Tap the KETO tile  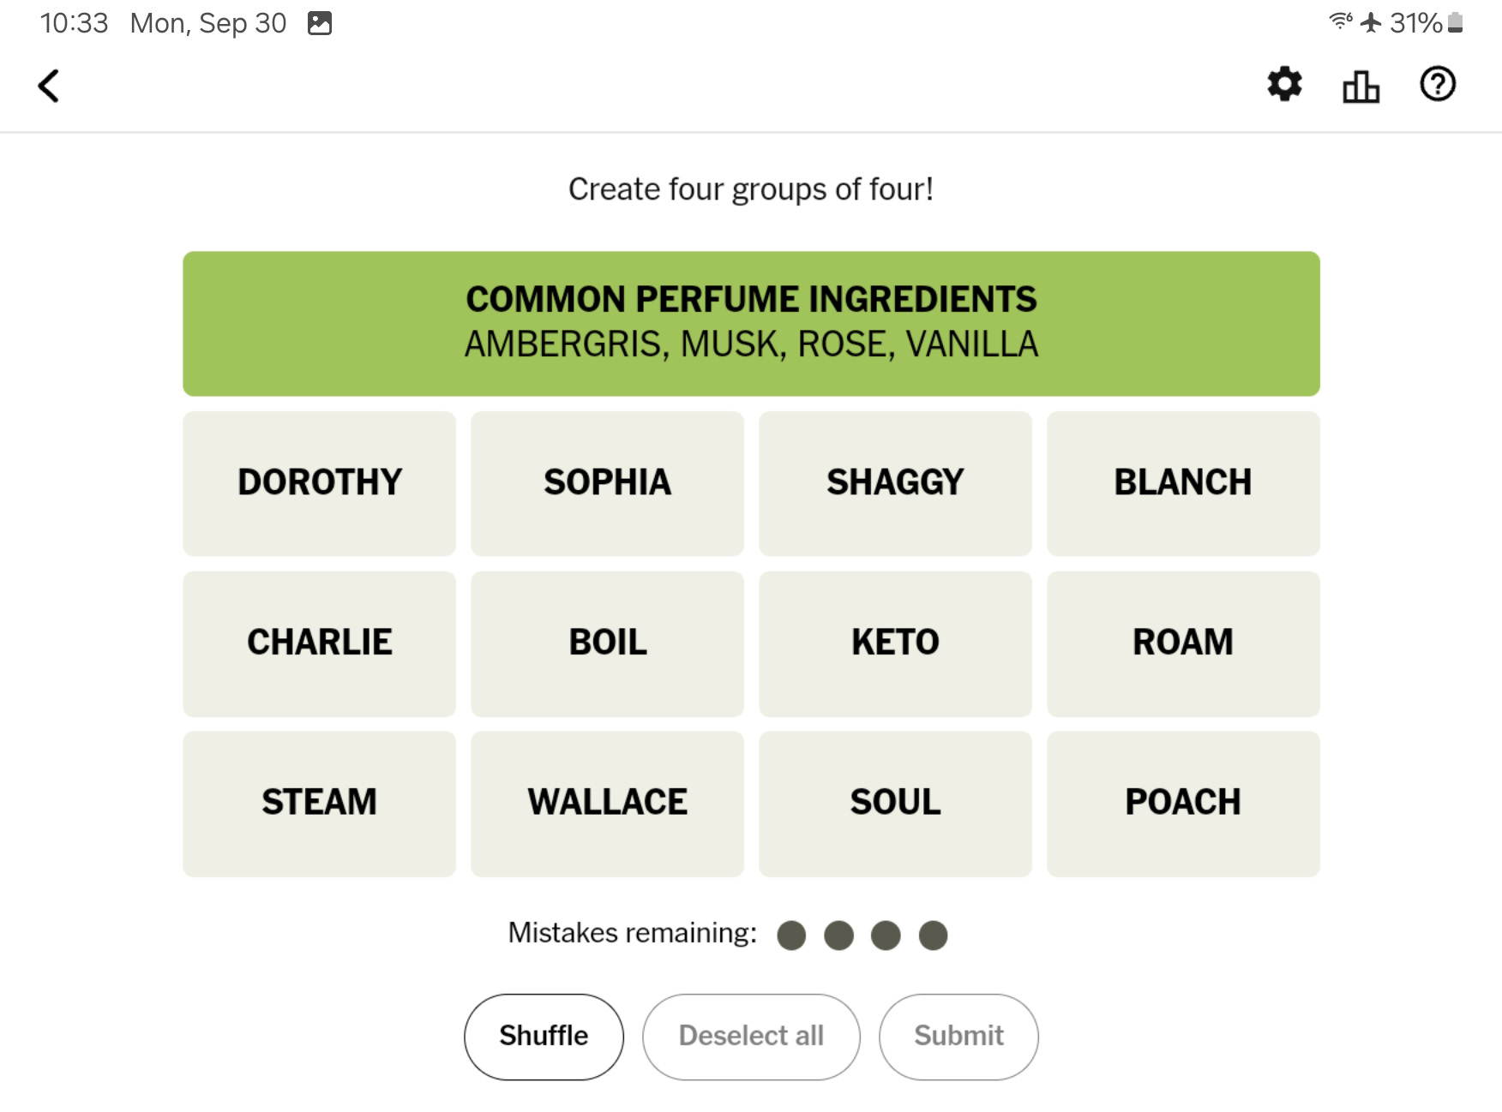895,643
